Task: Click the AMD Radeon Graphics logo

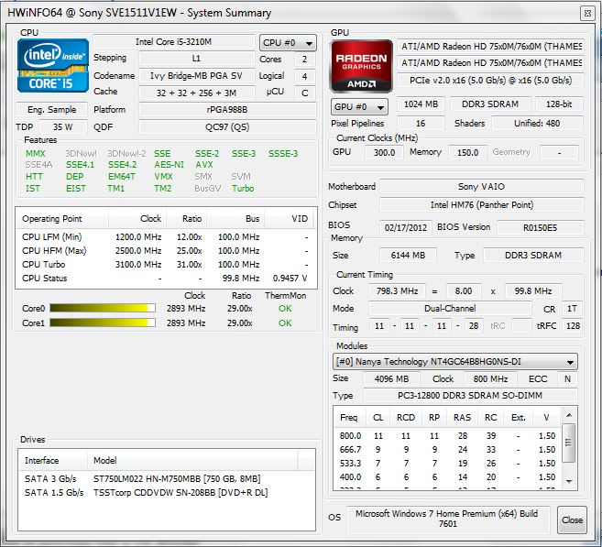Action: coord(361,66)
